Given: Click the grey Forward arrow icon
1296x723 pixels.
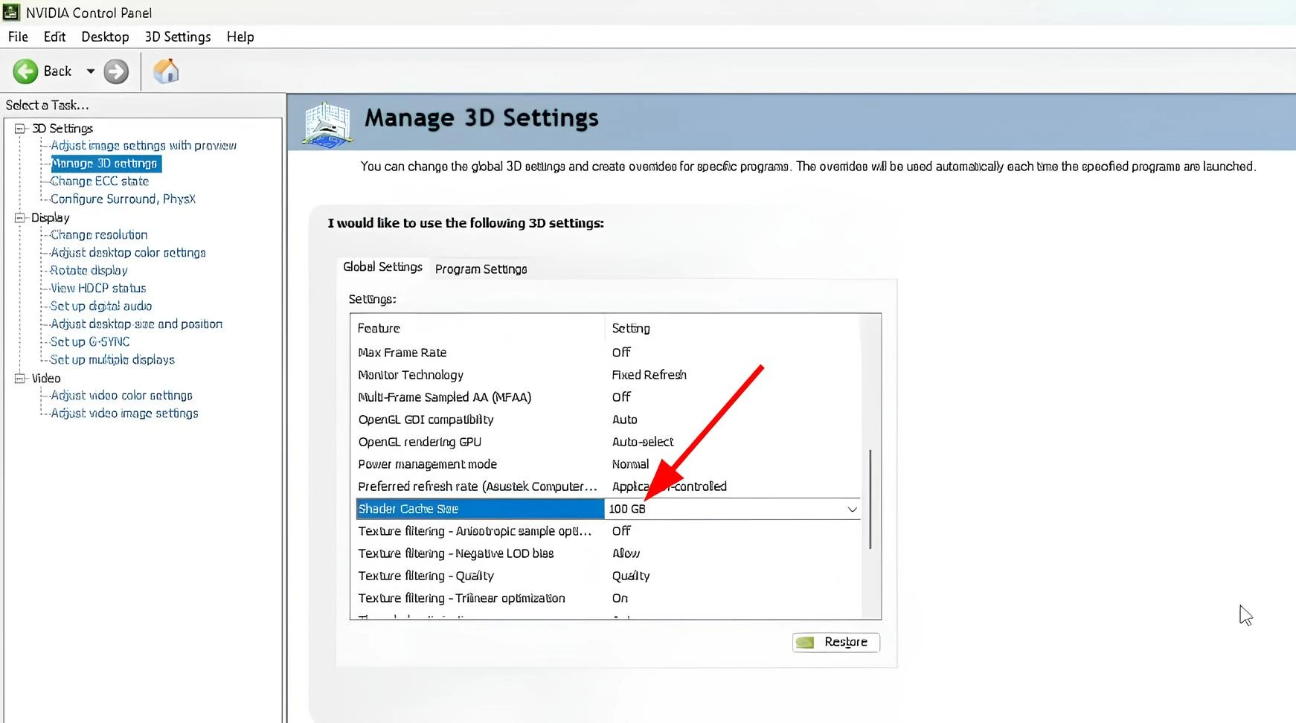Looking at the screenshot, I should (x=116, y=71).
